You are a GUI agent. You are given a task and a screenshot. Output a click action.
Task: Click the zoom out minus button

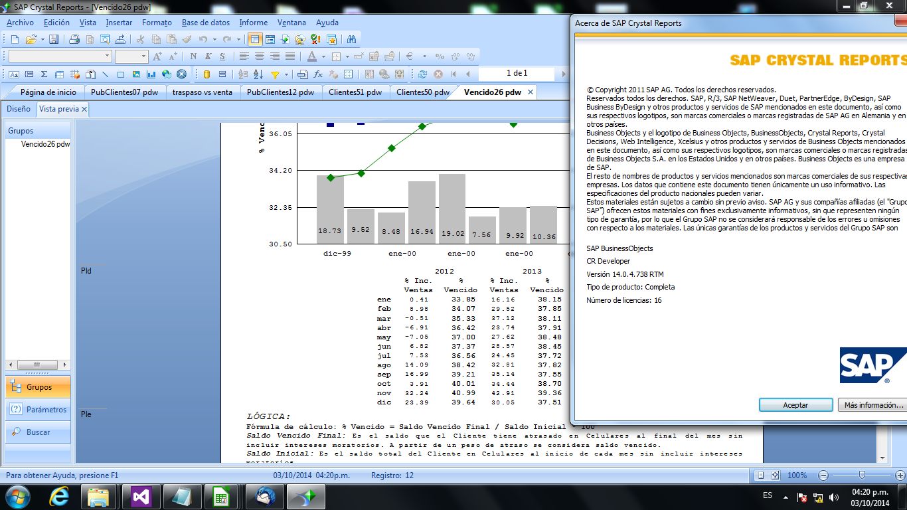pos(823,475)
